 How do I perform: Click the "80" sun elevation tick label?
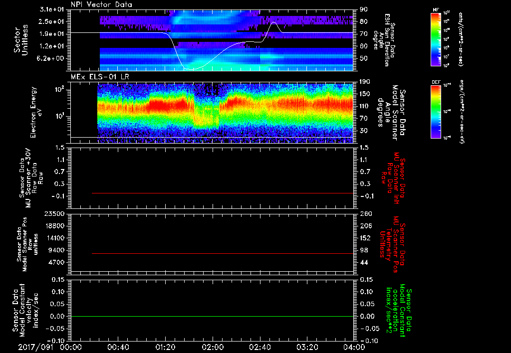pyautogui.click(x=364, y=21)
